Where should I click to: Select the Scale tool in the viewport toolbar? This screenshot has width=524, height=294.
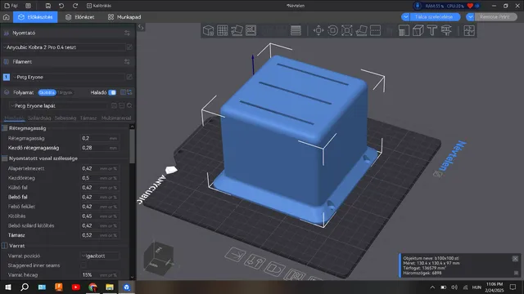[347, 31]
